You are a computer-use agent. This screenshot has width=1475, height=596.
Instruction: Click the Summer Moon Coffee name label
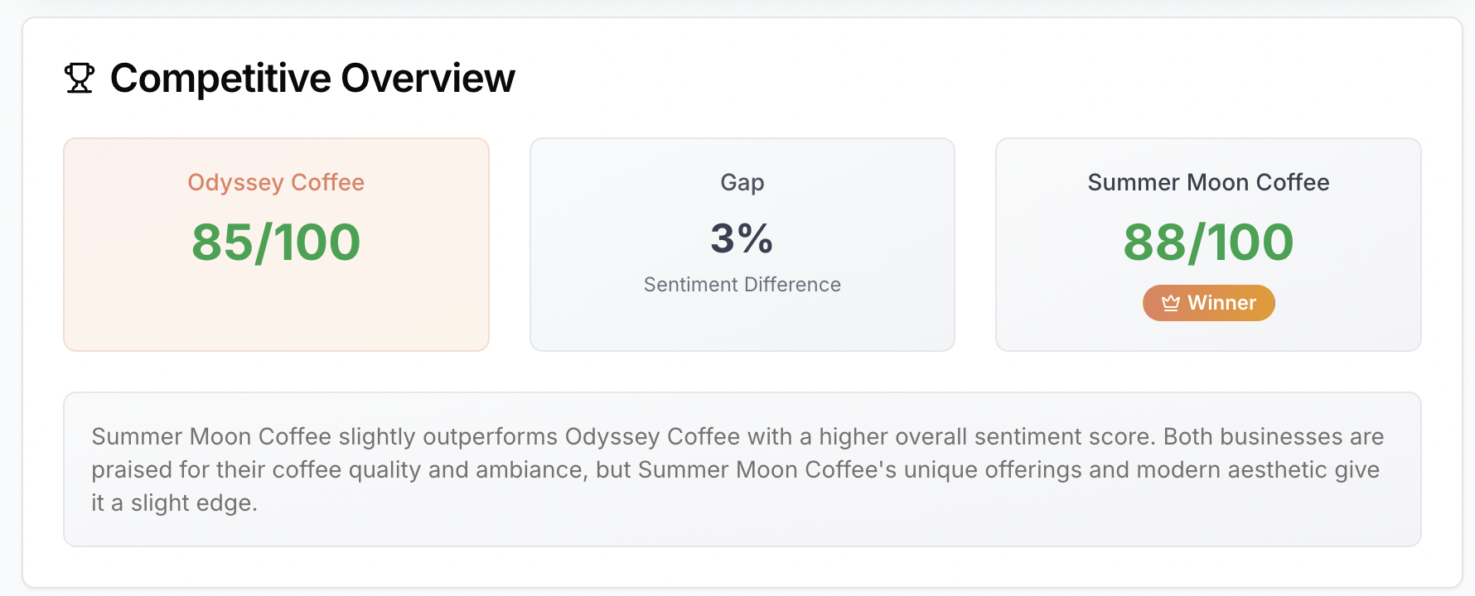click(x=1208, y=182)
